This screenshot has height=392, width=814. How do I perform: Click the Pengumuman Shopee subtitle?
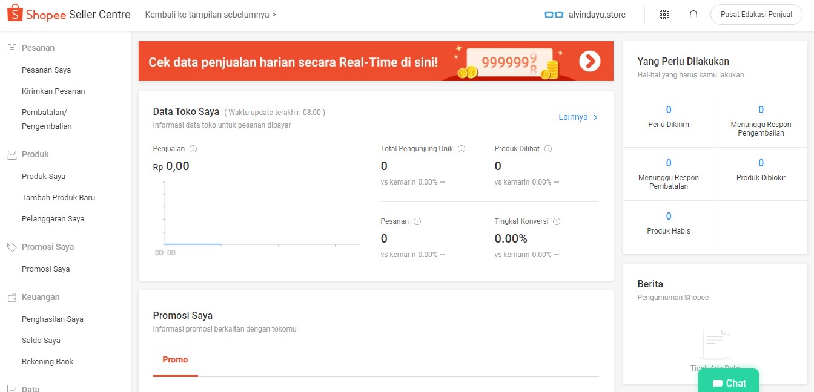point(673,298)
